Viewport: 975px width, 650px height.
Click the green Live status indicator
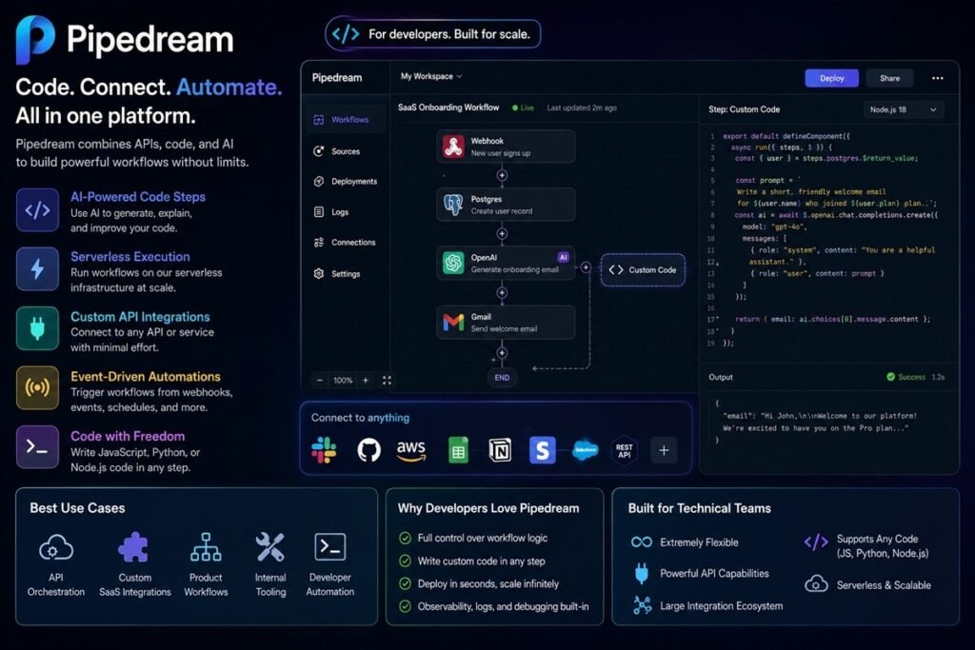[x=523, y=108]
